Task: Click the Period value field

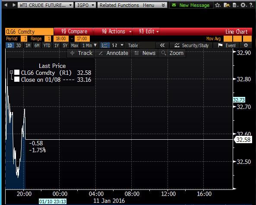Action: coord(24,39)
